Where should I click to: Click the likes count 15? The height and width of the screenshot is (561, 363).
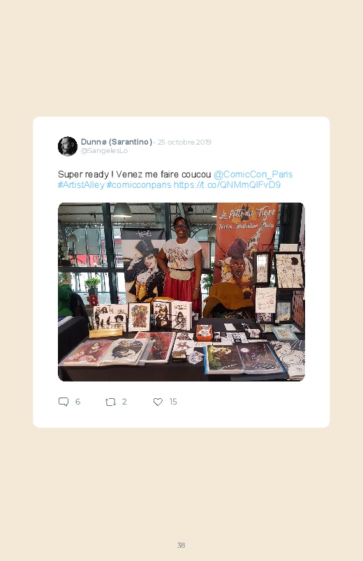pos(173,402)
